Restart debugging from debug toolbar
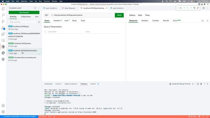The image size is (210, 118). [194, 8]
